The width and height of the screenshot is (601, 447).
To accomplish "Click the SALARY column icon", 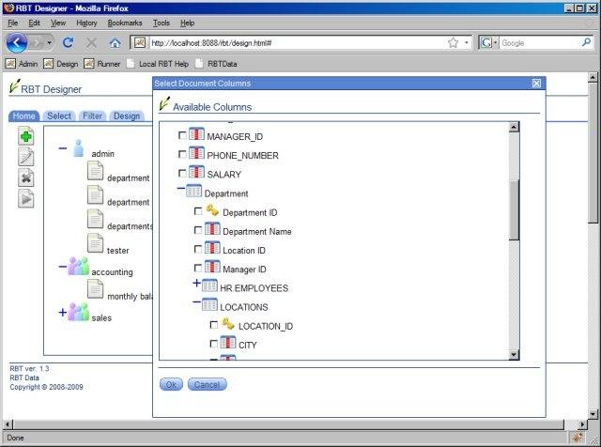I will [x=196, y=172].
